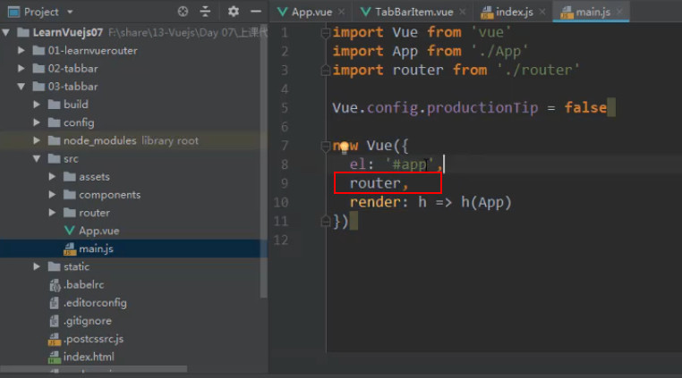
Task: Click the .editorconfig file icon
Action: pos(55,303)
